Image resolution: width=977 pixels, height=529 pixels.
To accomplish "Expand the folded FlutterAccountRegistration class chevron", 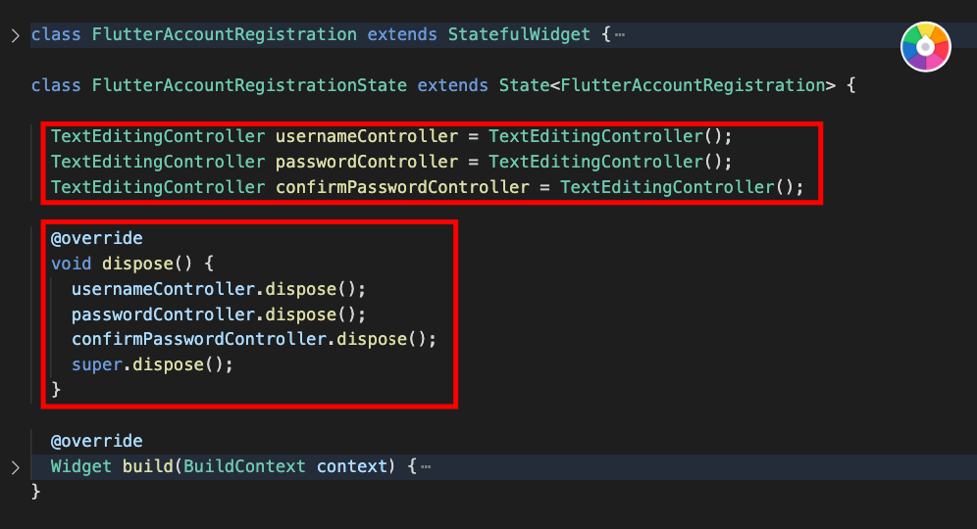I will [15, 35].
